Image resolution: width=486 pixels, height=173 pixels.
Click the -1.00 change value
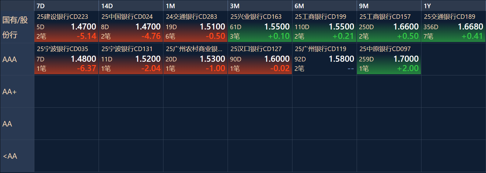pos(215,68)
